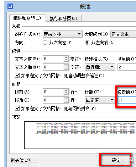The height and width of the screenshot is (167, 136).
Task: Increase the 段前 spacing value
Action: click(66, 90)
